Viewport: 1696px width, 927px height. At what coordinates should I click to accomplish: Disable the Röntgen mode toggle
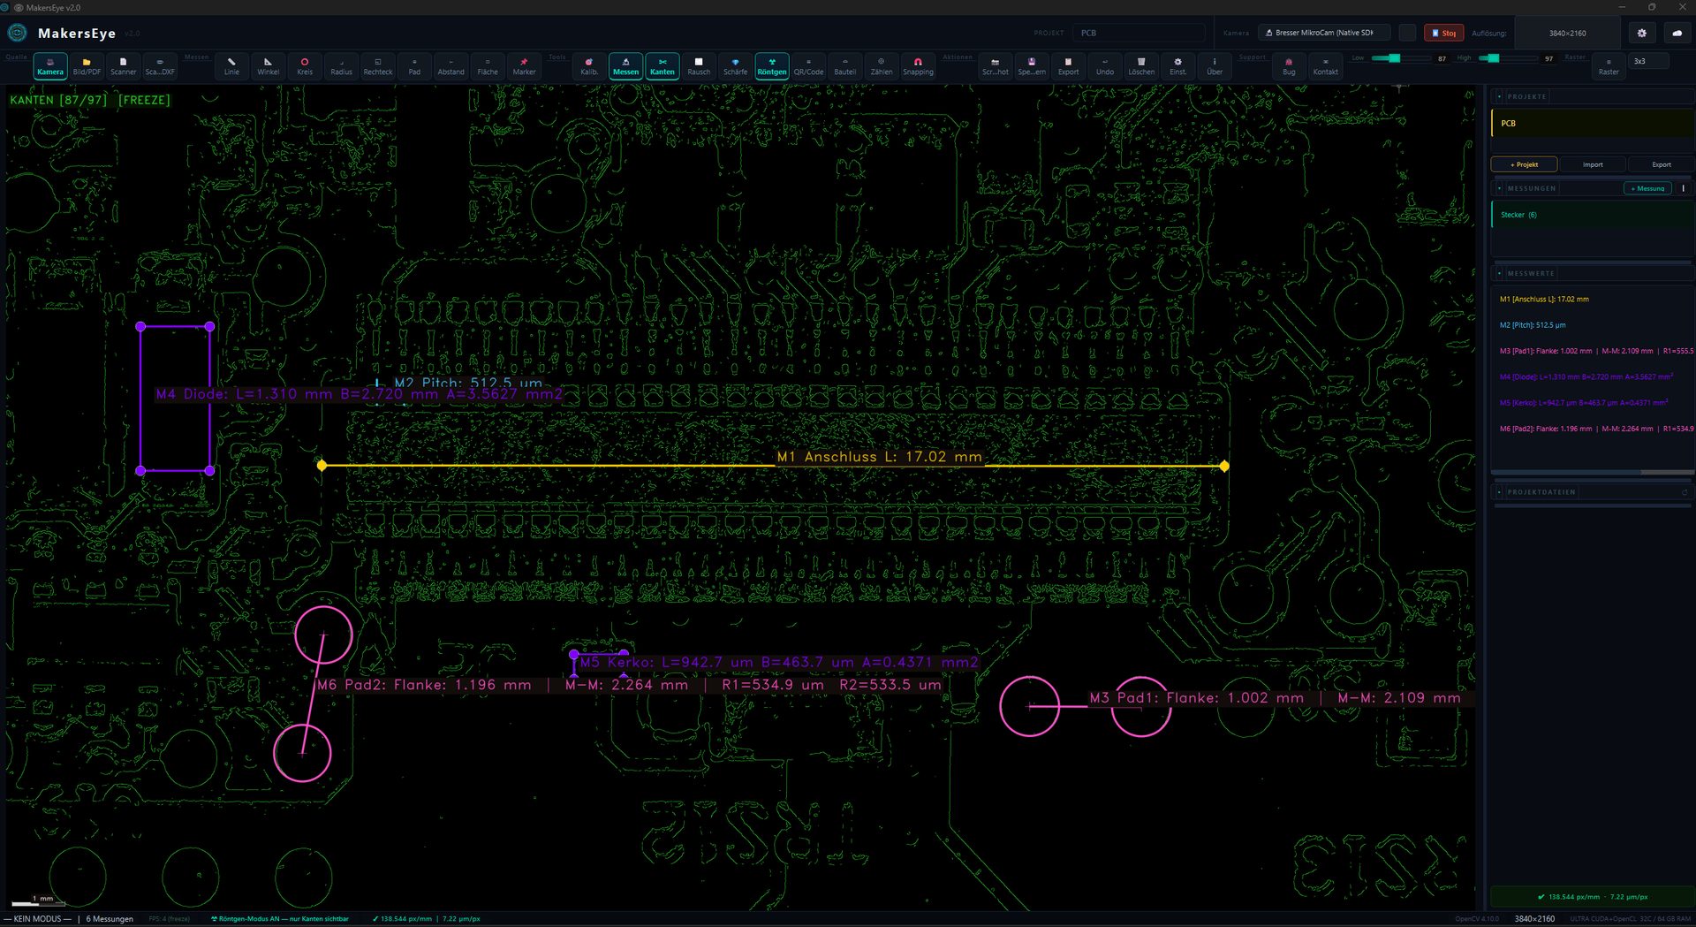(771, 66)
